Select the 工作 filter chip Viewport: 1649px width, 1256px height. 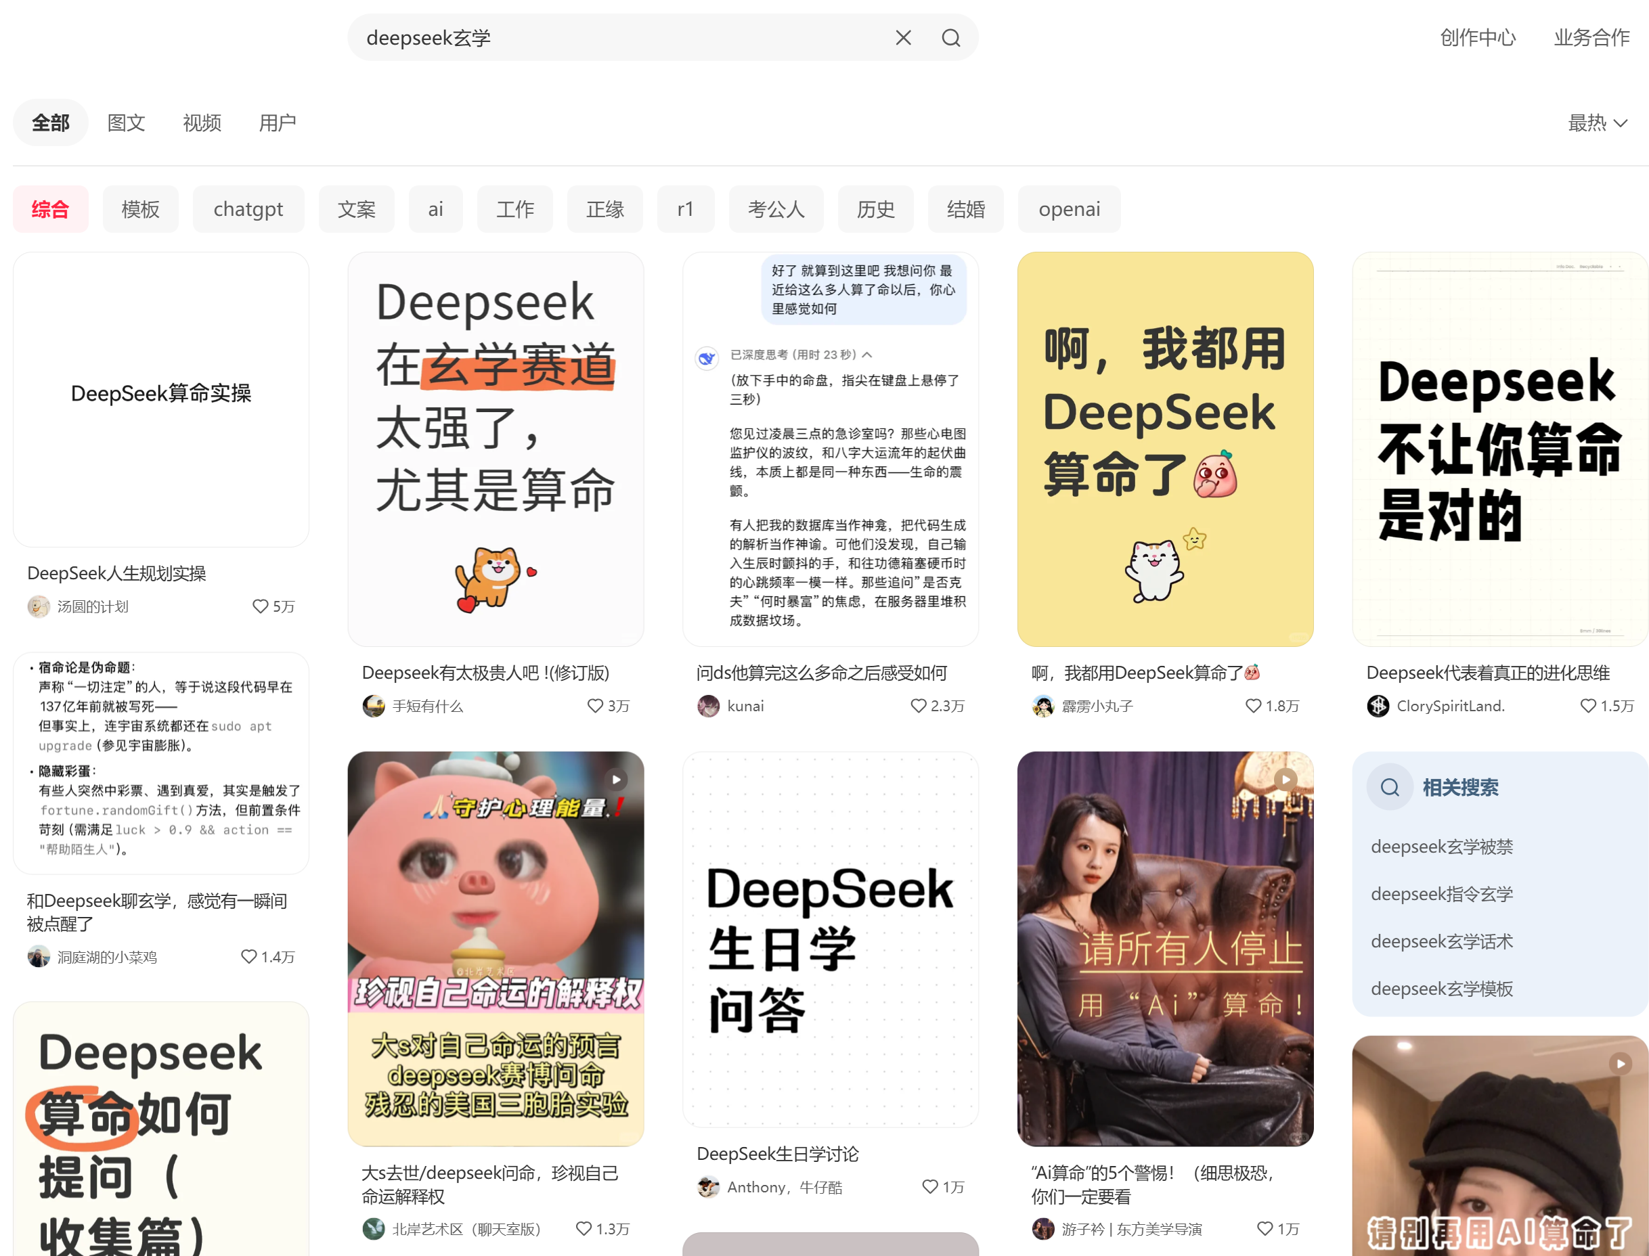point(515,209)
